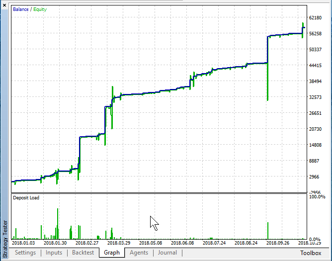Viewport: 332px width, 261px height.
Task: Click the 14808 axis value
Action: pos(315,145)
